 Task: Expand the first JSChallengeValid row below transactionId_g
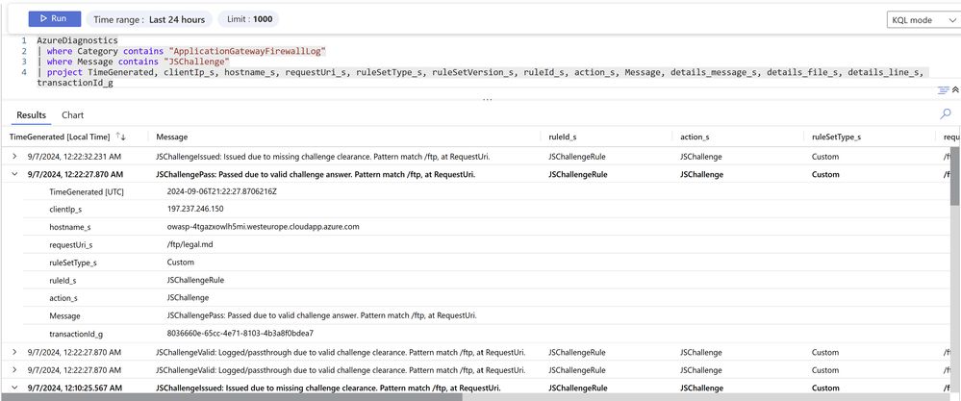(14, 353)
